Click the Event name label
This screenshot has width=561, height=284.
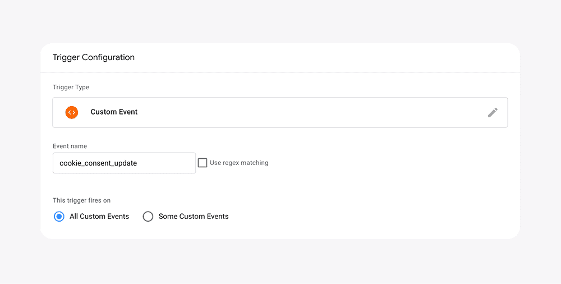point(70,146)
